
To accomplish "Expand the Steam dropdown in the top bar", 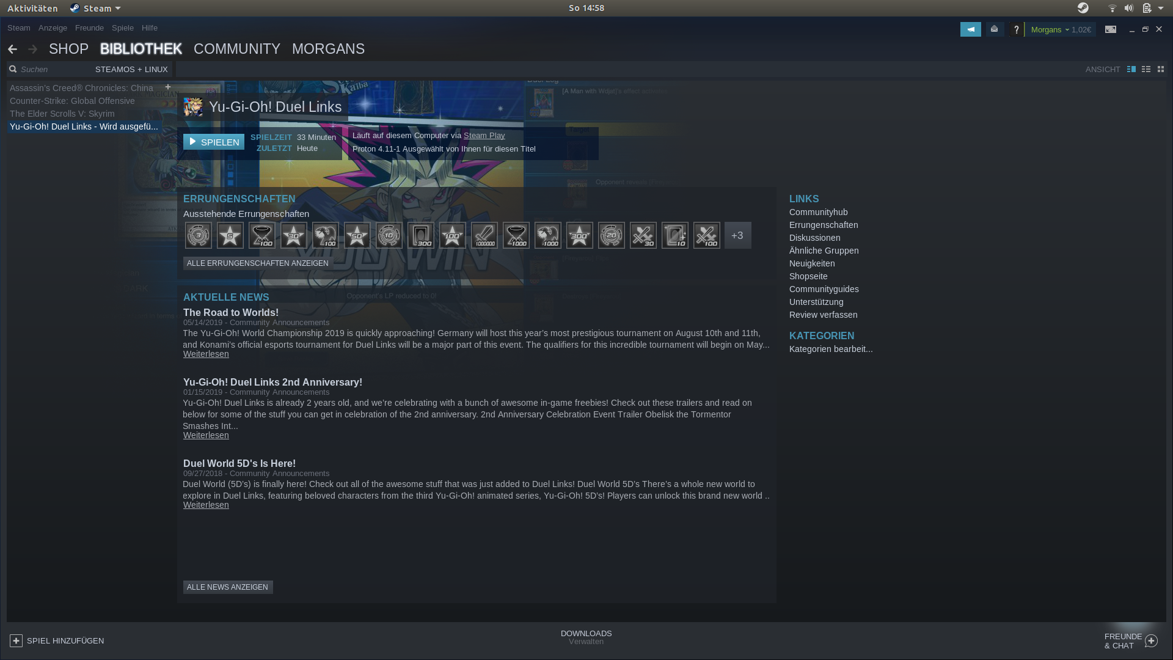I will click(97, 8).
